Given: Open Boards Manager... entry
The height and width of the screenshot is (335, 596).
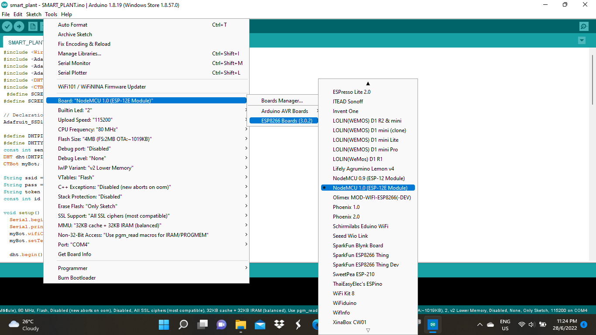Looking at the screenshot, I should [283, 101].
